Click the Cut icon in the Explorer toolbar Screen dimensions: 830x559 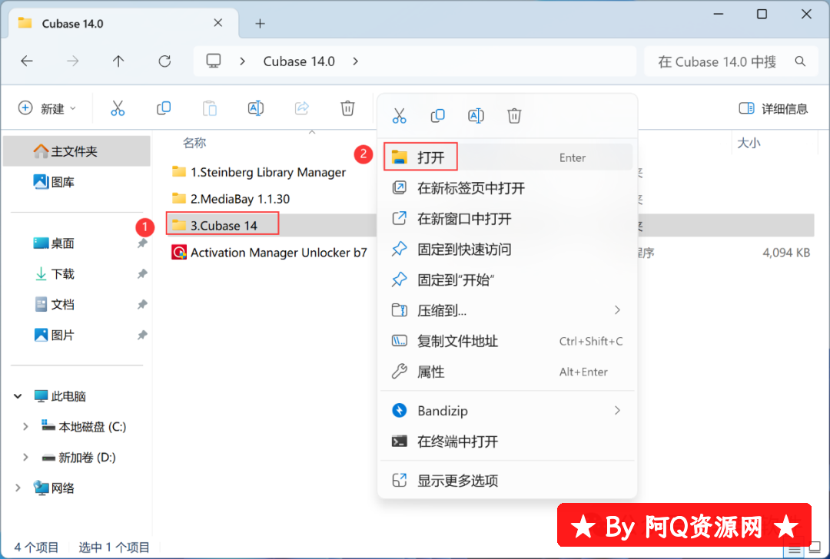coord(118,108)
